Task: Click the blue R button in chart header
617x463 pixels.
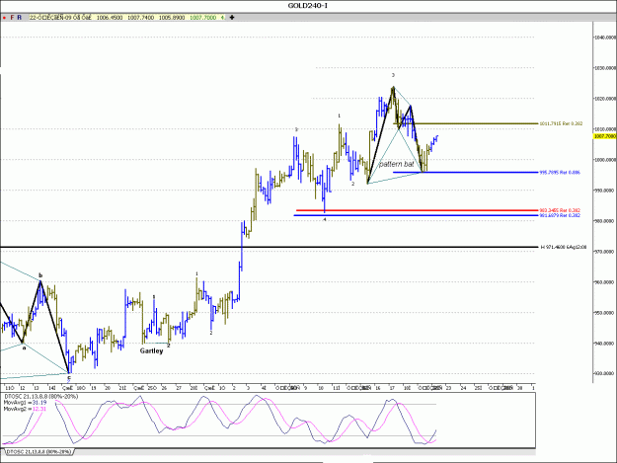Action: click(x=20, y=18)
